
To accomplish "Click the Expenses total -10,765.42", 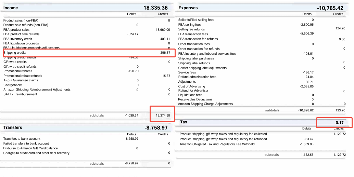I will coord(330,8).
